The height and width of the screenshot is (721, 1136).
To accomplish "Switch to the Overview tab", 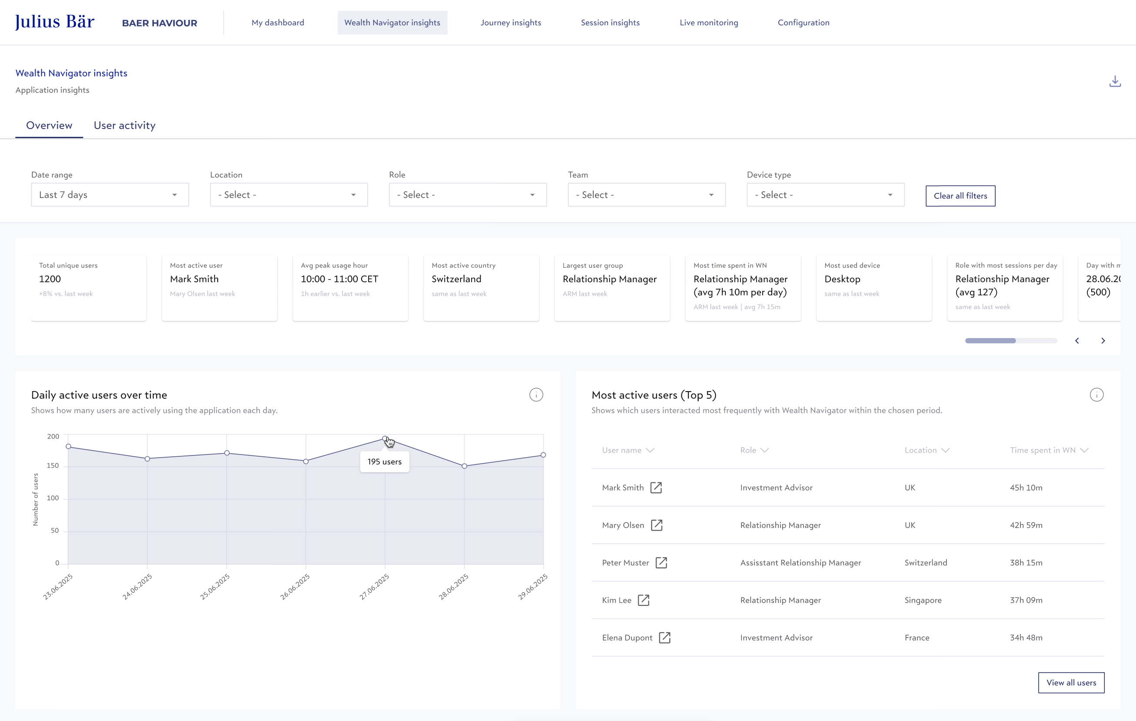I will point(49,126).
